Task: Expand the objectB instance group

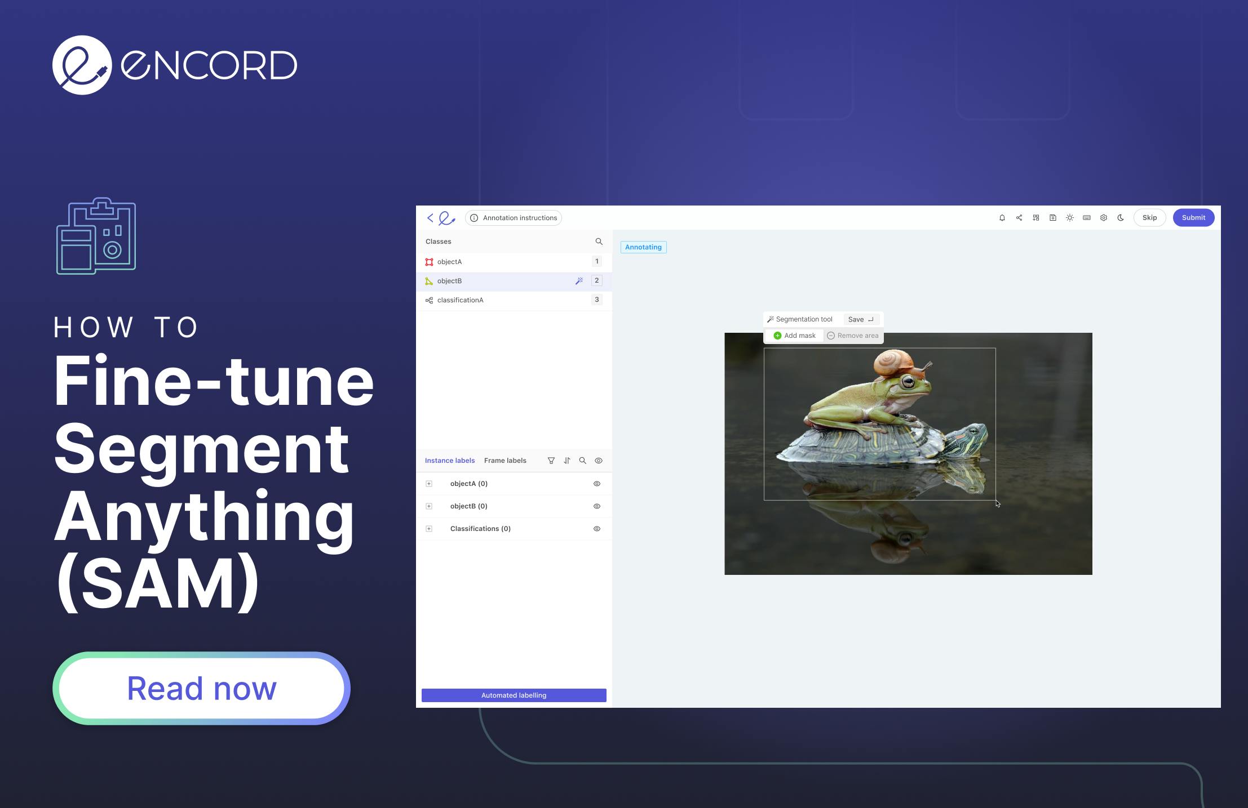Action: click(x=429, y=506)
